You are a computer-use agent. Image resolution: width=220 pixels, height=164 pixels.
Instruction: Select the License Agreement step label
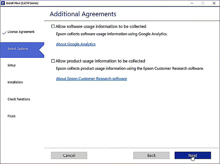pyautogui.click(x=21, y=32)
